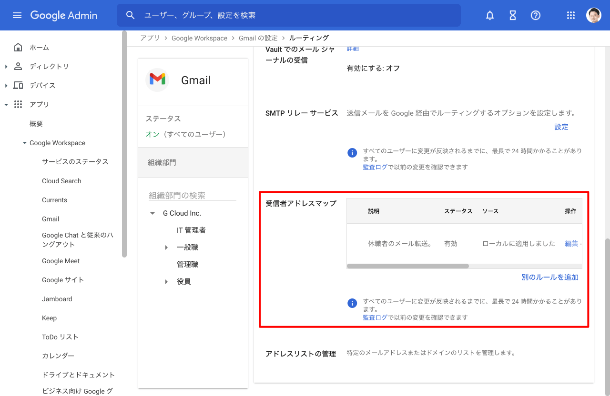Viewport: 610px width, 396px height.
Task: Click 別のルールを追加
Action: pos(550,277)
